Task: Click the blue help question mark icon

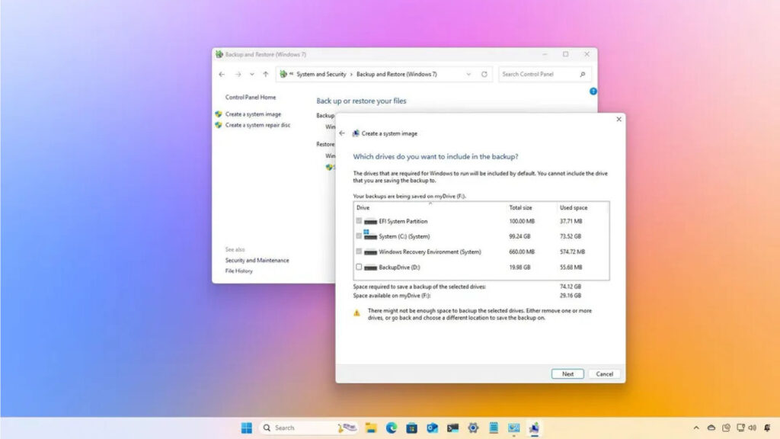Action: click(593, 91)
